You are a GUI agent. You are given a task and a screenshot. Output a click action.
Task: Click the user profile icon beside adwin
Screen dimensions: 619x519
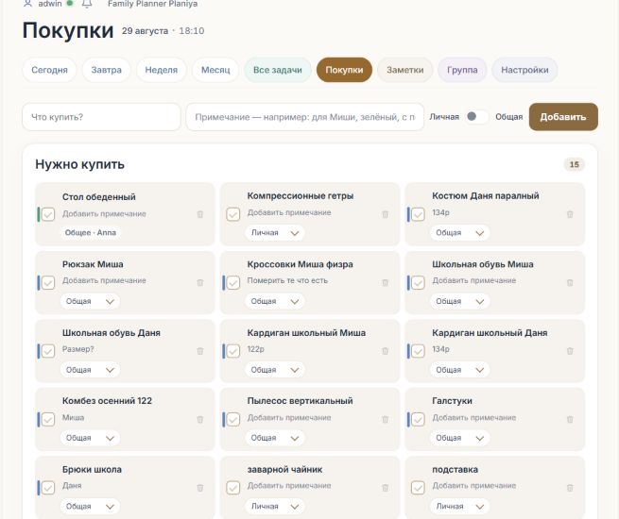tap(27, 4)
